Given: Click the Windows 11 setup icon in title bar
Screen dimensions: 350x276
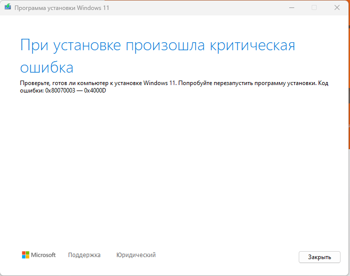Looking at the screenshot, I should (8, 7).
